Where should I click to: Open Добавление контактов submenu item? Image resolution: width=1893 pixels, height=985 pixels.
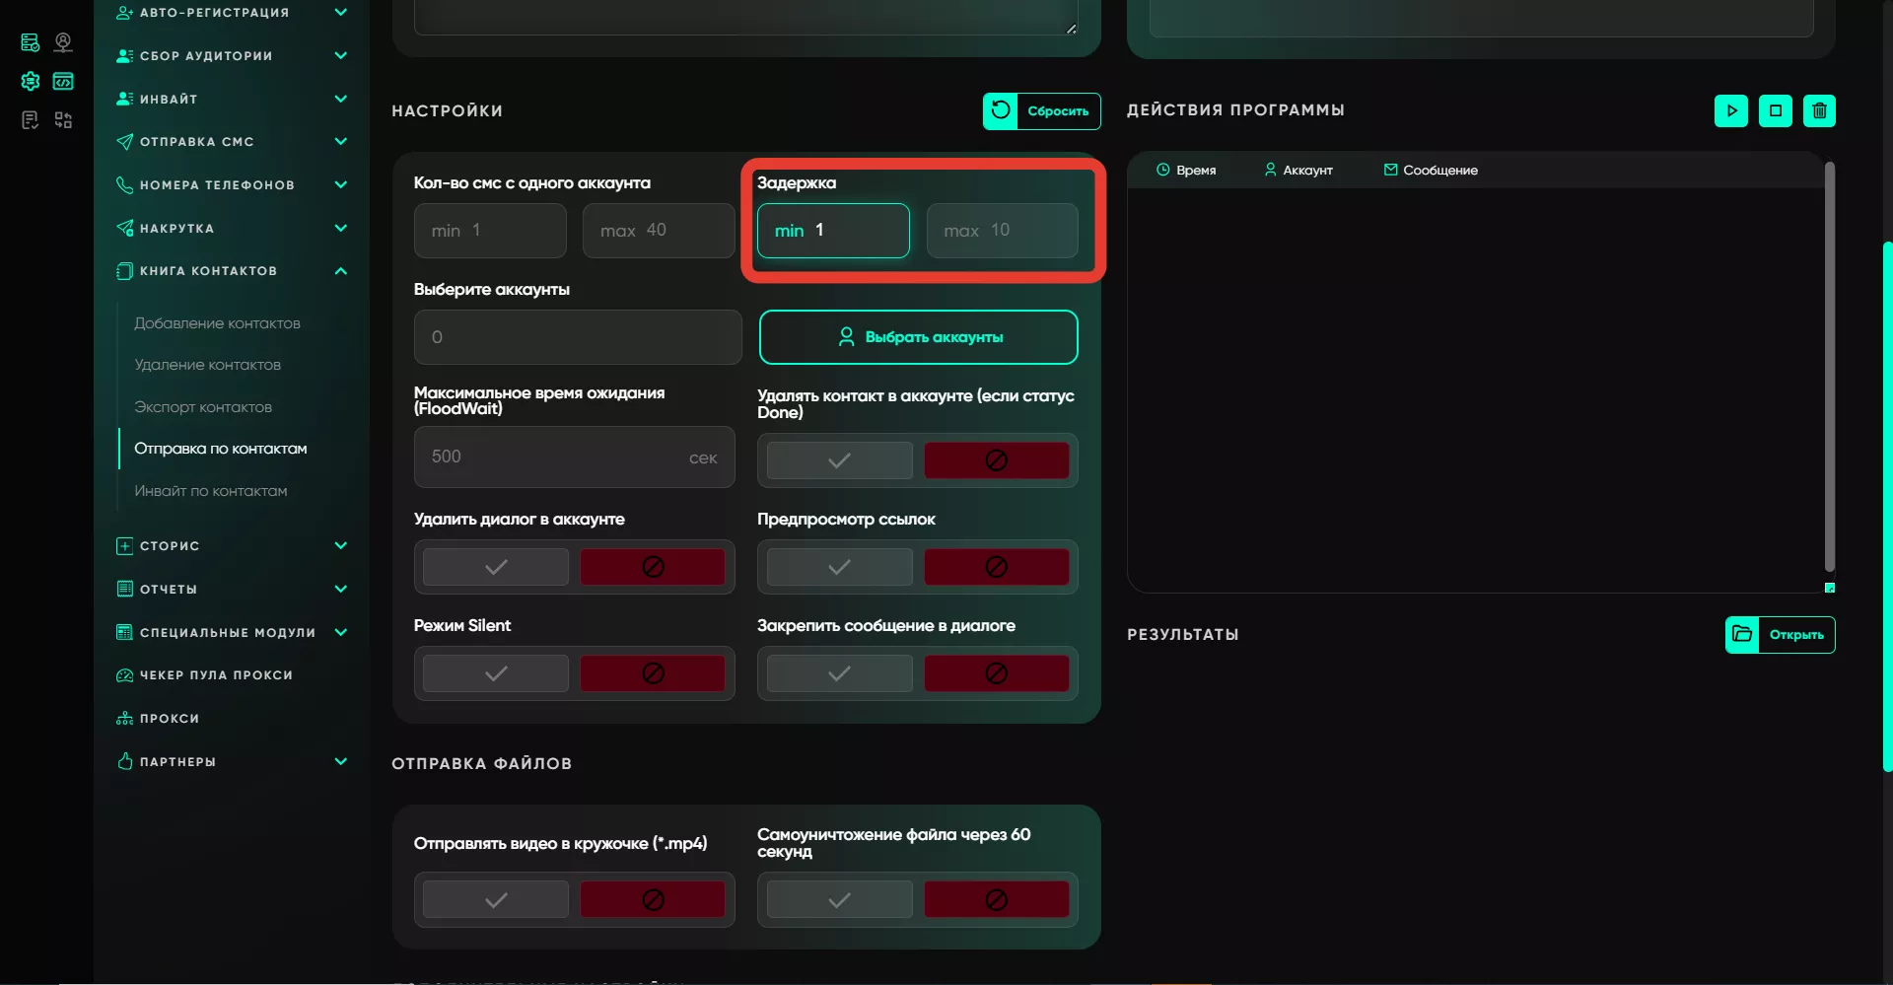click(217, 323)
